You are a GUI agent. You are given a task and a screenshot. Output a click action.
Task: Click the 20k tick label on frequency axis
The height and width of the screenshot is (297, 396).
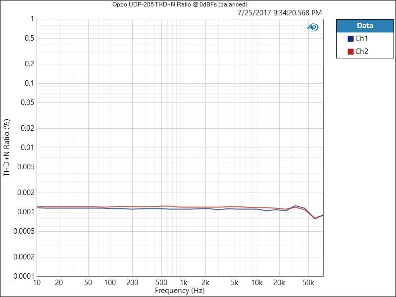coord(279,283)
